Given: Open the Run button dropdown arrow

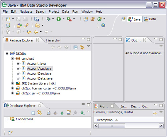Looking at the screenshot, I should click(x=63, y=19).
